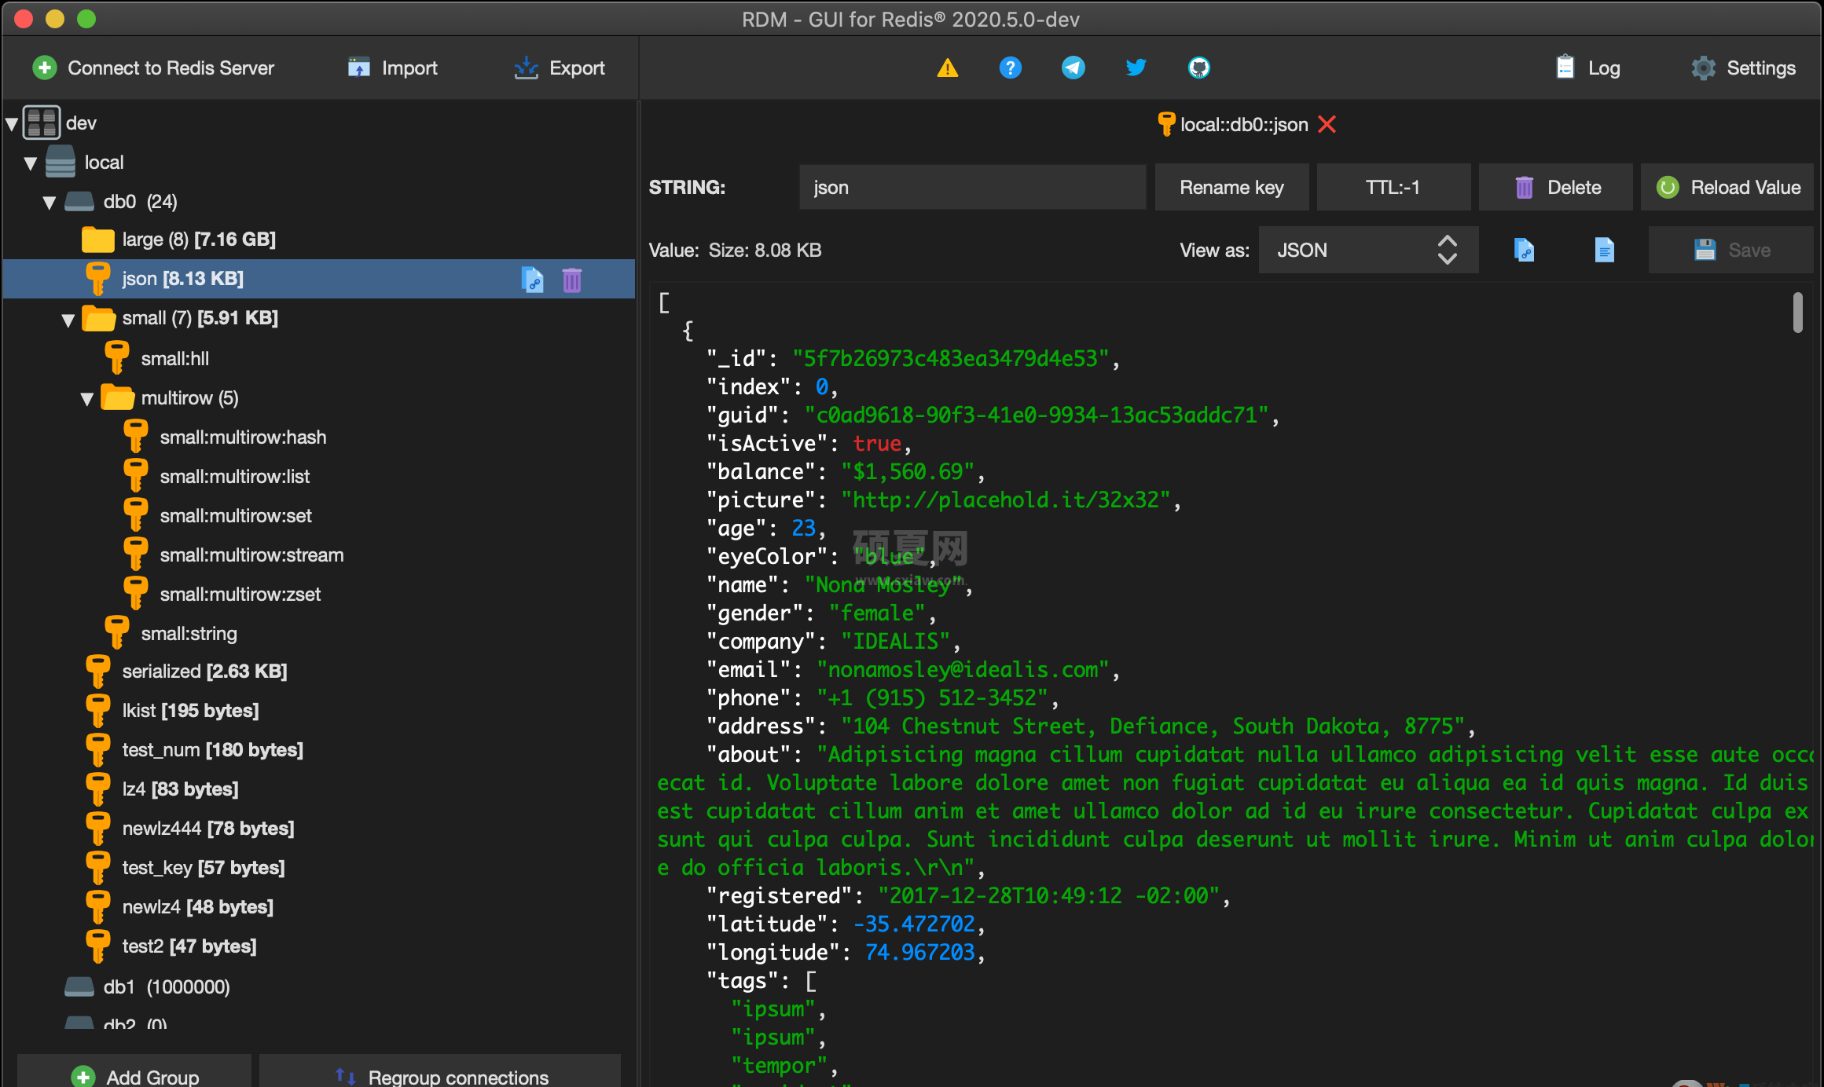Select the json key in sidebar
The image size is (1824, 1087).
click(x=184, y=278)
